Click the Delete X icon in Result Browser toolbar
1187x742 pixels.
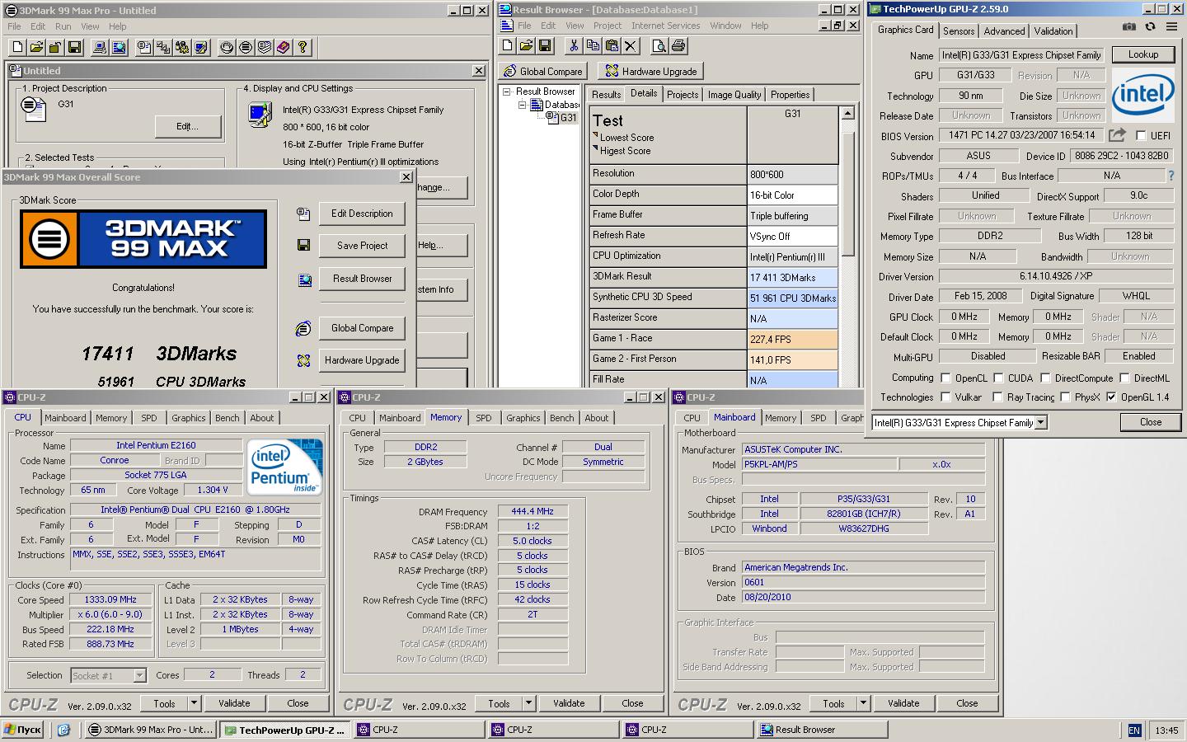(x=631, y=45)
